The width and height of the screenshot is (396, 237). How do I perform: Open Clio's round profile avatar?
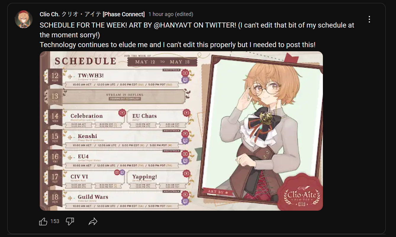pos(24,19)
